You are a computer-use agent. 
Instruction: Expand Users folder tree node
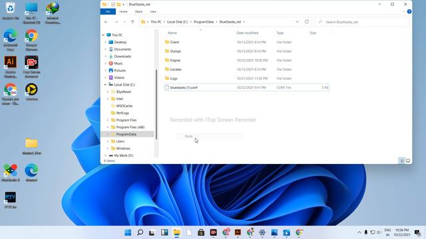108,141
